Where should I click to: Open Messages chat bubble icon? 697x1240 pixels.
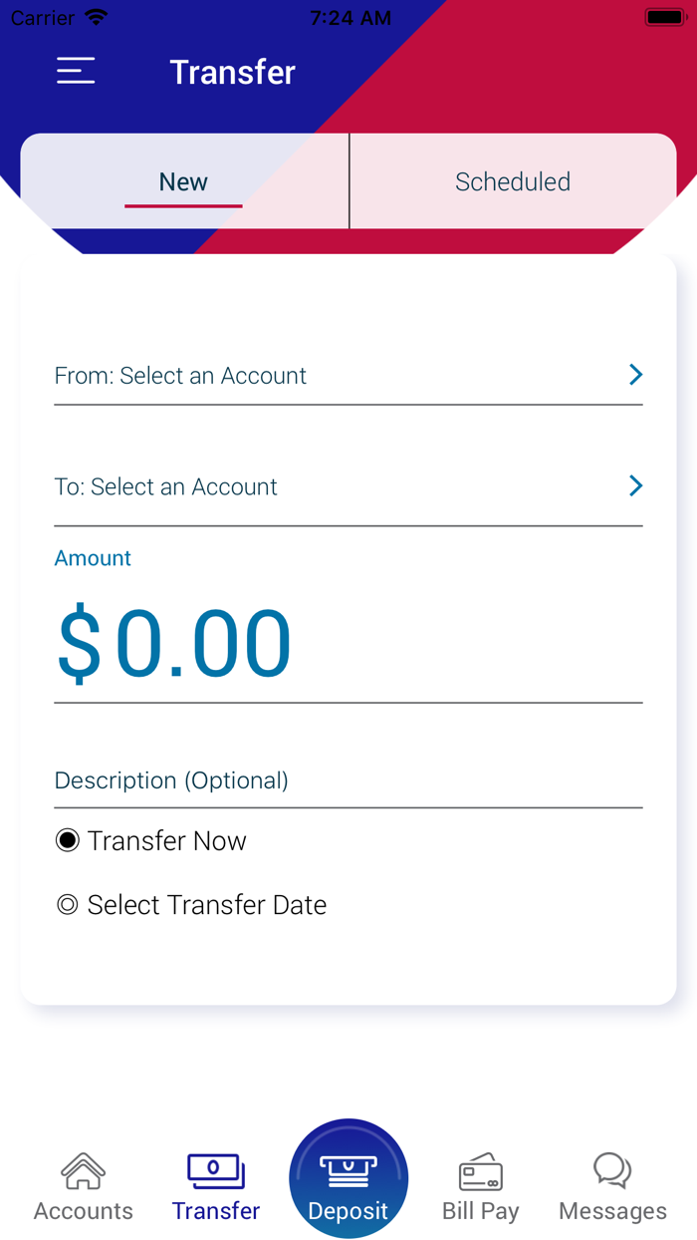612,1170
